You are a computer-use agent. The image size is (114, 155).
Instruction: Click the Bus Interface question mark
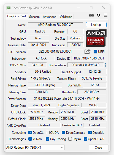click(105, 65)
